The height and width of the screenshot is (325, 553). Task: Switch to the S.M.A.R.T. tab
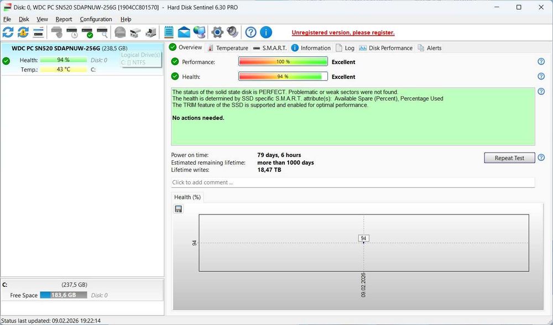[270, 48]
